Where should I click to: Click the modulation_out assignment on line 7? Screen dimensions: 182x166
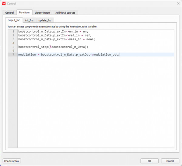(x=69, y=55)
